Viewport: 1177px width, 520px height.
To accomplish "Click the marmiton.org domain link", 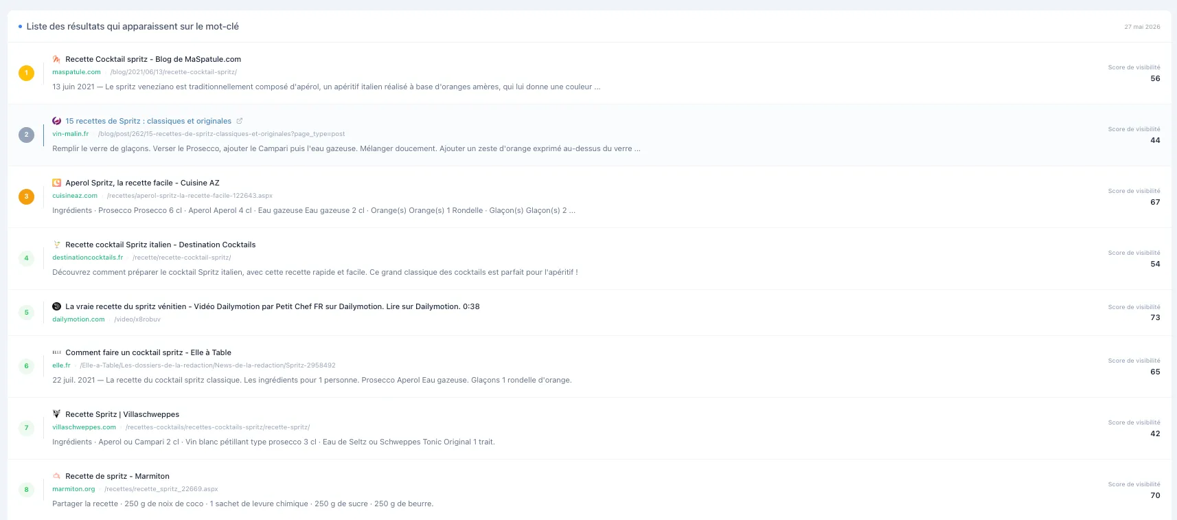I will [x=73, y=489].
